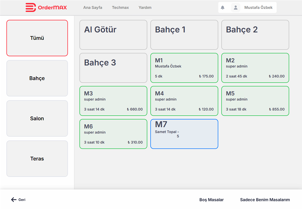Select the Tümü category tab
The height and width of the screenshot is (209, 302).
(37, 38)
